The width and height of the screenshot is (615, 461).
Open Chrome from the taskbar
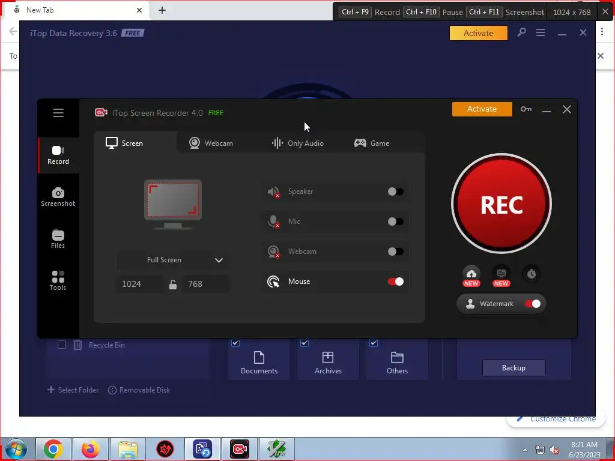pyautogui.click(x=53, y=449)
